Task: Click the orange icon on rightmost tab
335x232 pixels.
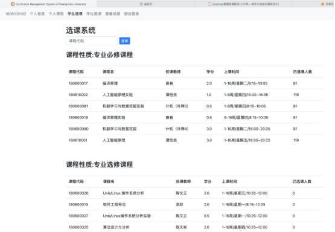Action: 322,4
